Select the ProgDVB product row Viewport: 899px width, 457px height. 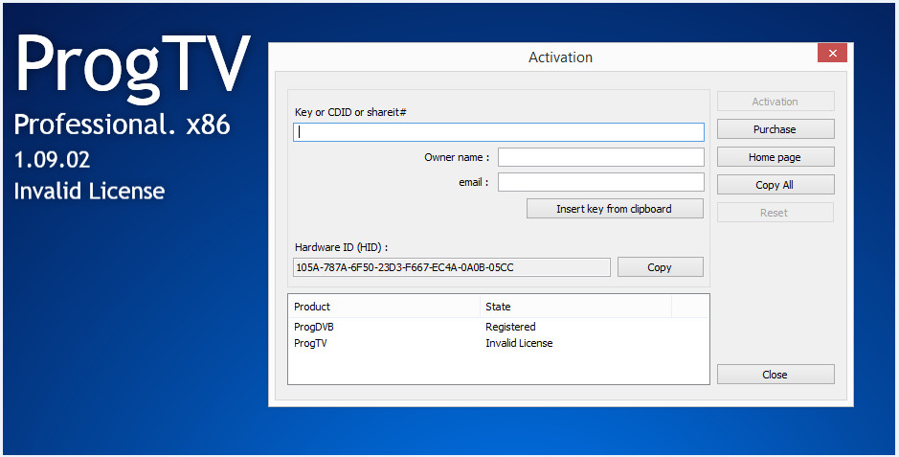pos(498,327)
